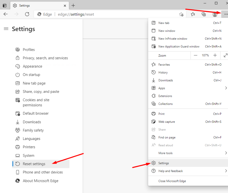This screenshot has width=228, height=193.
Task: Click the tab actions icon at top-left
Action: click(5, 5)
